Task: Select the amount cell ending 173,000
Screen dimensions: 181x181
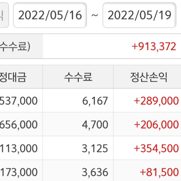Action: tap(19, 172)
